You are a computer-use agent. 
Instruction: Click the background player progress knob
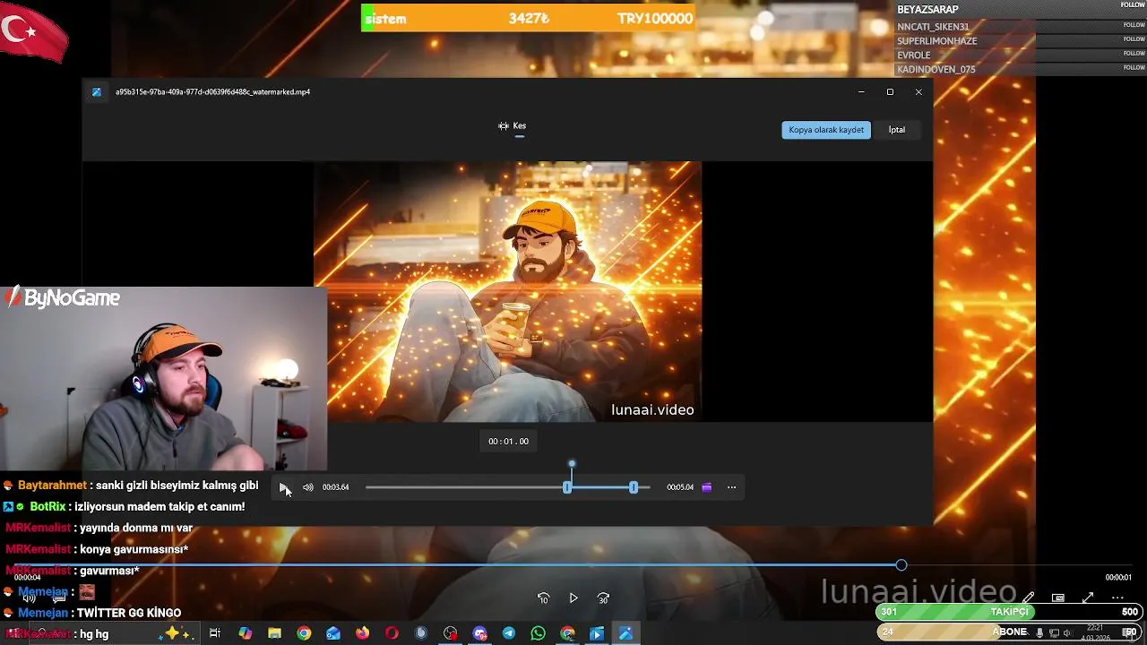tap(901, 565)
